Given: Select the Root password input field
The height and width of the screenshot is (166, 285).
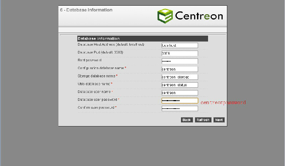Looking at the screenshot, I should click(180, 61).
